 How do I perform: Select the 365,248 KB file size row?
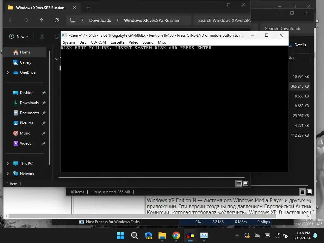(x=300, y=86)
